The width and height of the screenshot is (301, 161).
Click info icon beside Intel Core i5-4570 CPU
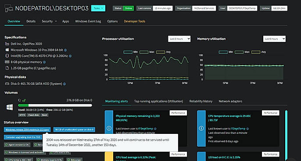point(70,56)
